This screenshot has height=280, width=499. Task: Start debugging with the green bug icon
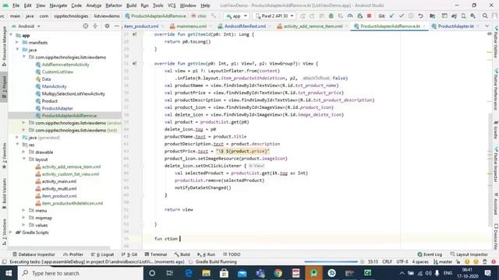tap(331, 16)
